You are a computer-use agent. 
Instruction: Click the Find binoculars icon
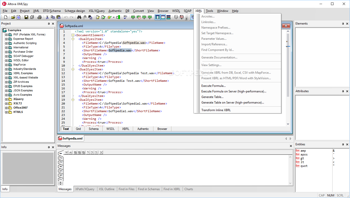(79, 17)
